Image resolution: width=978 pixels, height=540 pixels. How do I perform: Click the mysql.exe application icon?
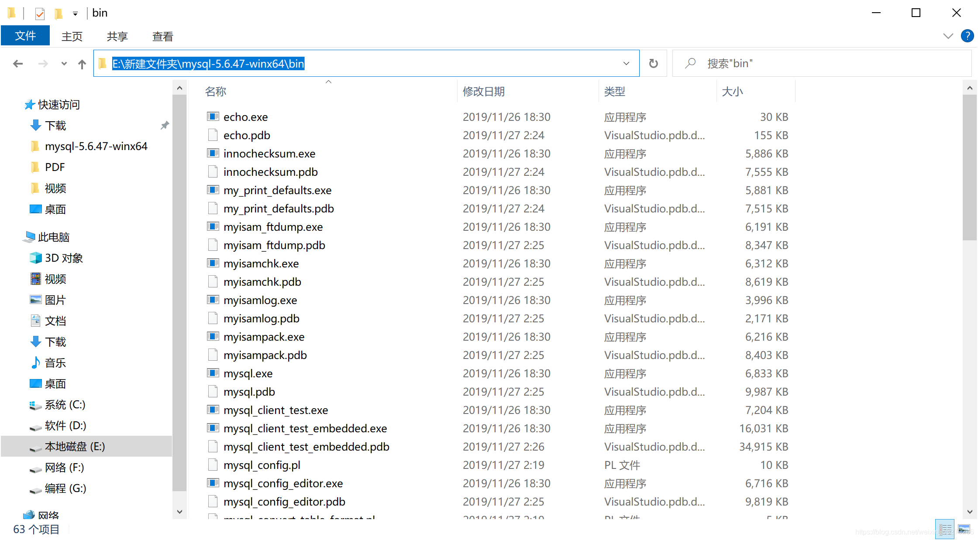tap(213, 373)
